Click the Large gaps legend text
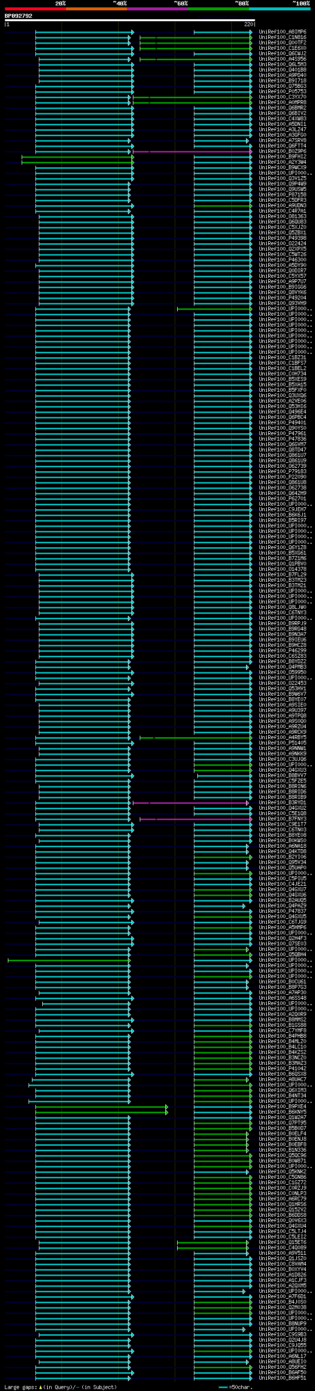 pyautogui.click(x=61, y=1387)
